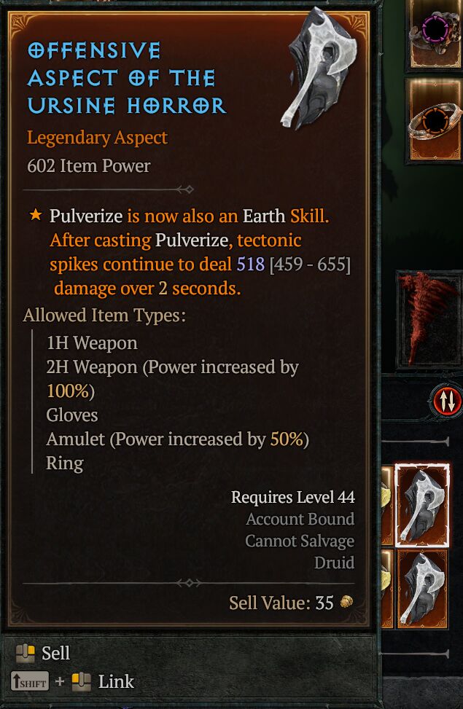Viewport: 463px width, 709px height.
Task: Click the Link action label
Action: pyautogui.click(x=117, y=681)
